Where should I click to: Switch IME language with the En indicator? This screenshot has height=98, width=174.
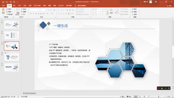158,88
